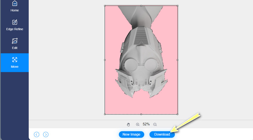253x140 pixels.
Task: Click the top-center crop edge handle
Action: click(x=141, y=6)
